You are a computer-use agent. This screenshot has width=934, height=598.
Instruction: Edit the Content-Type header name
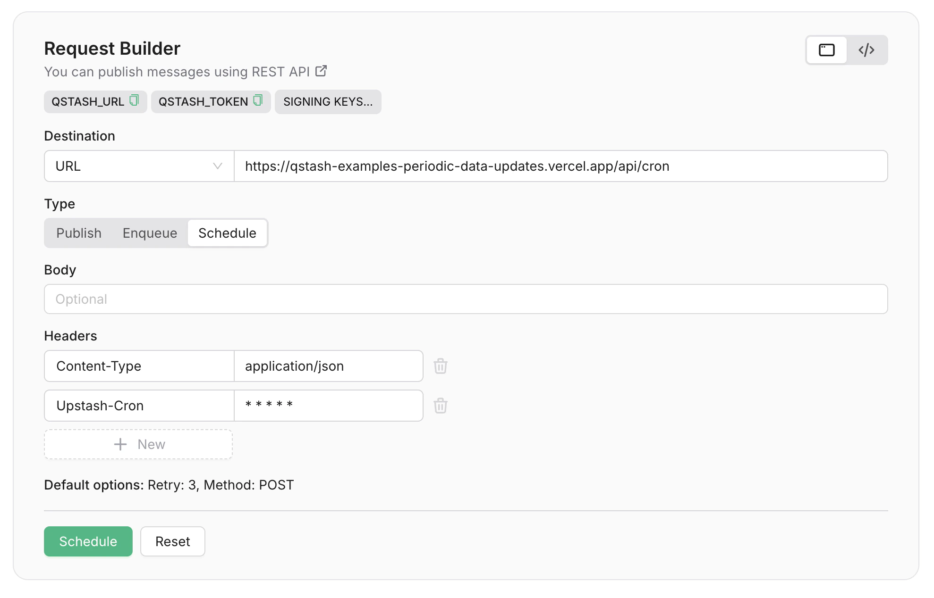pyautogui.click(x=139, y=366)
